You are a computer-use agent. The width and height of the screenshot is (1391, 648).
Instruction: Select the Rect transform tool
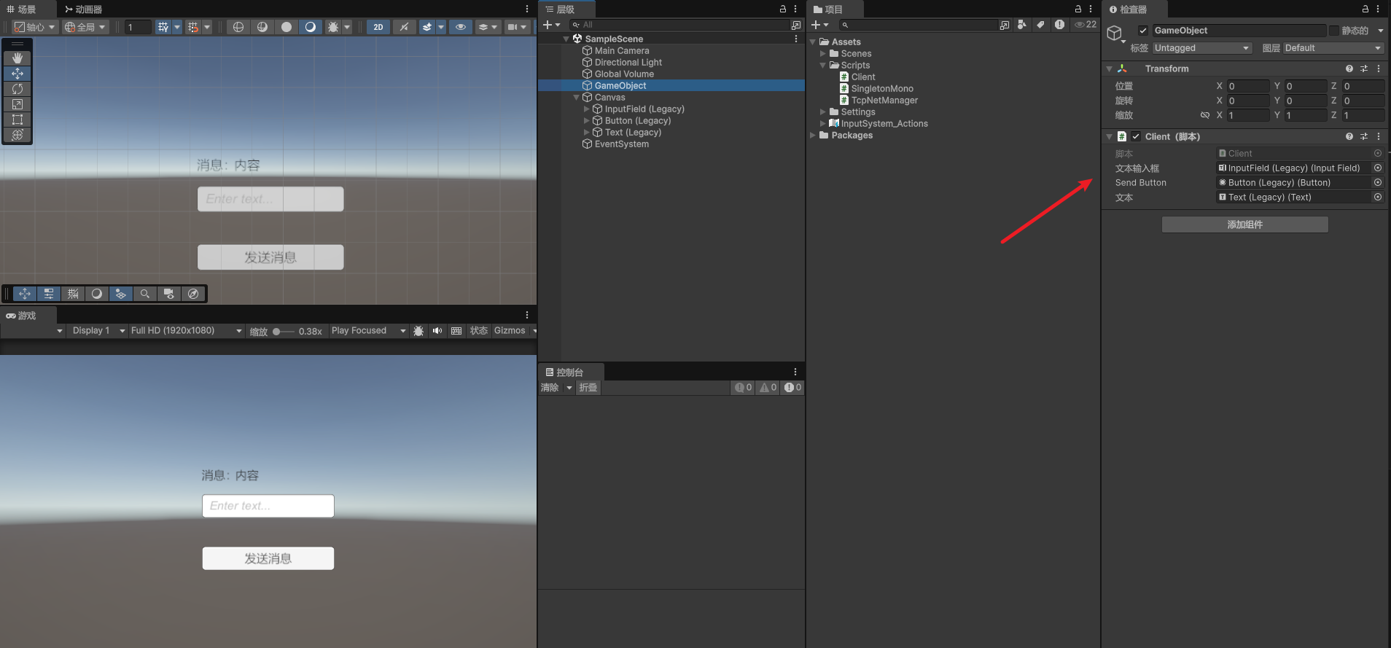point(17,120)
